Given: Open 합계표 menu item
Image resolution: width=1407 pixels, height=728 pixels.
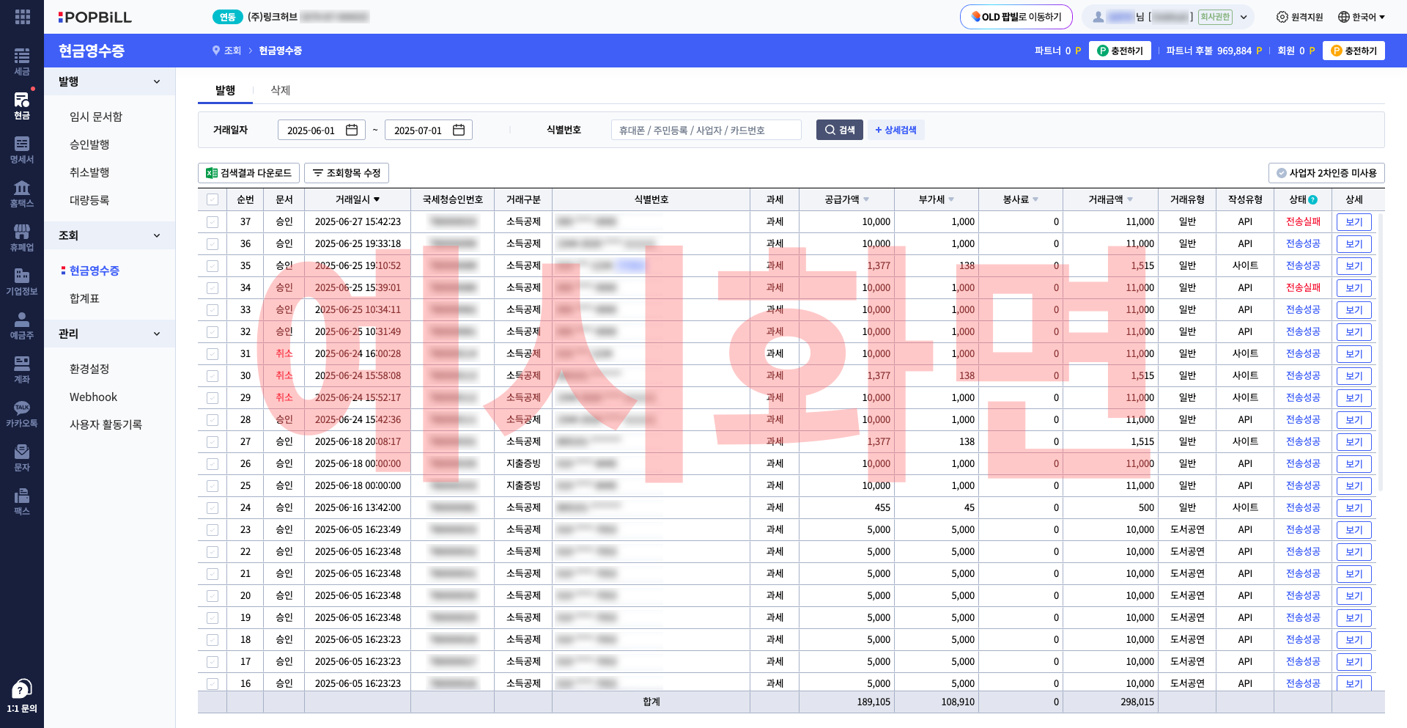Looking at the screenshot, I should click(x=84, y=298).
